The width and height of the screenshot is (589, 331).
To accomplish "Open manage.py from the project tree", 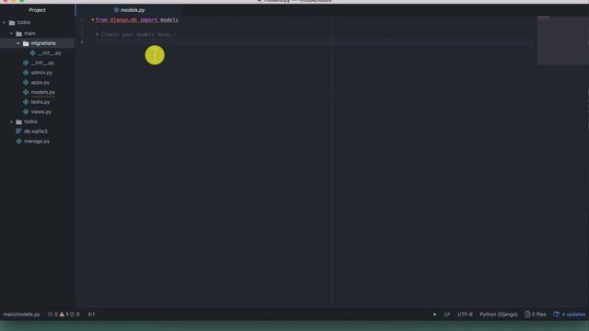I will tap(37, 141).
